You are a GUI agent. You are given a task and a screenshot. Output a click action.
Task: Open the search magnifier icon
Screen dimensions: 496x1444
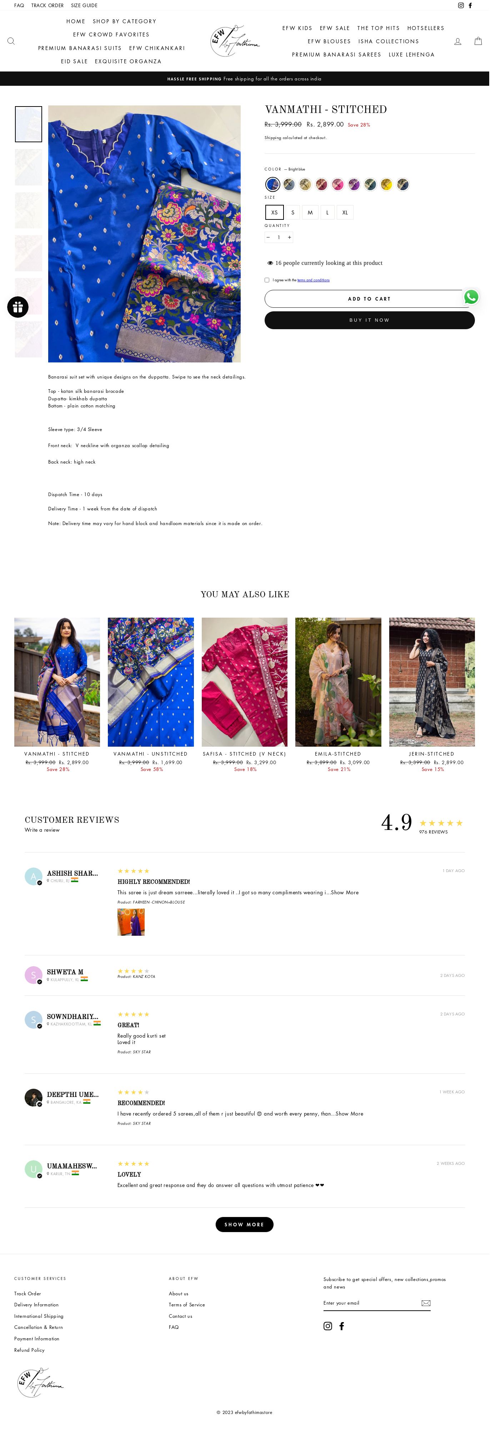(x=11, y=41)
